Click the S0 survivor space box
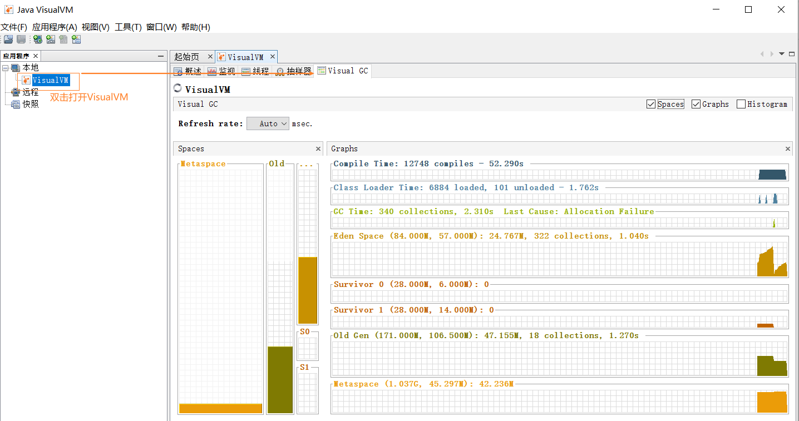The image size is (799, 421). click(308, 349)
